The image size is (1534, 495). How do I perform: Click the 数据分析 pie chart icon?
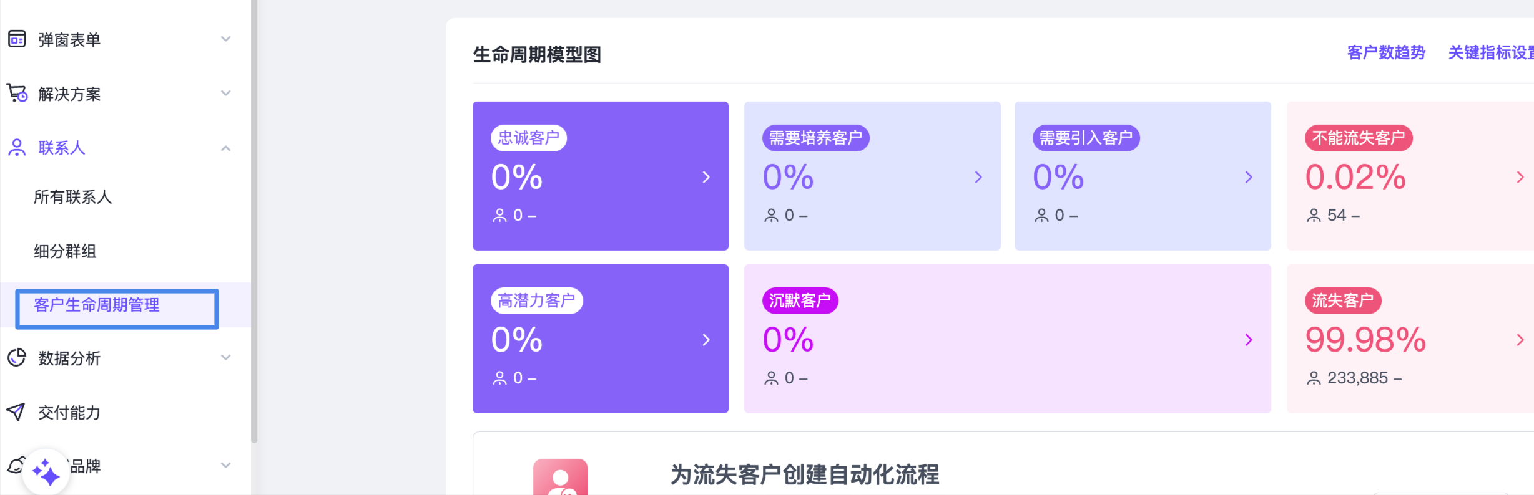[x=17, y=358]
